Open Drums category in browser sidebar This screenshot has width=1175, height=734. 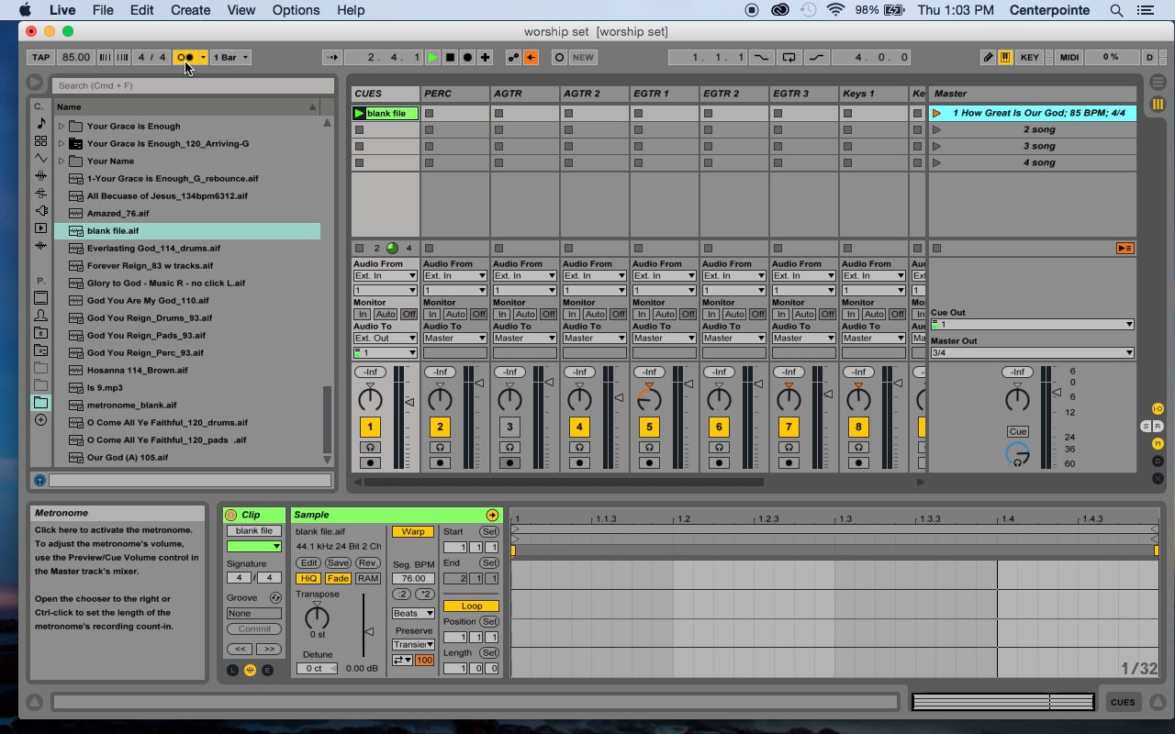(x=40, y=140)
